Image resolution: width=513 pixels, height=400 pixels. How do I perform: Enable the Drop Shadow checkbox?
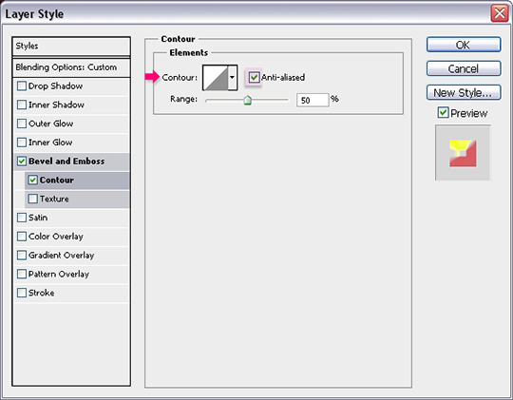click(22, 86)
